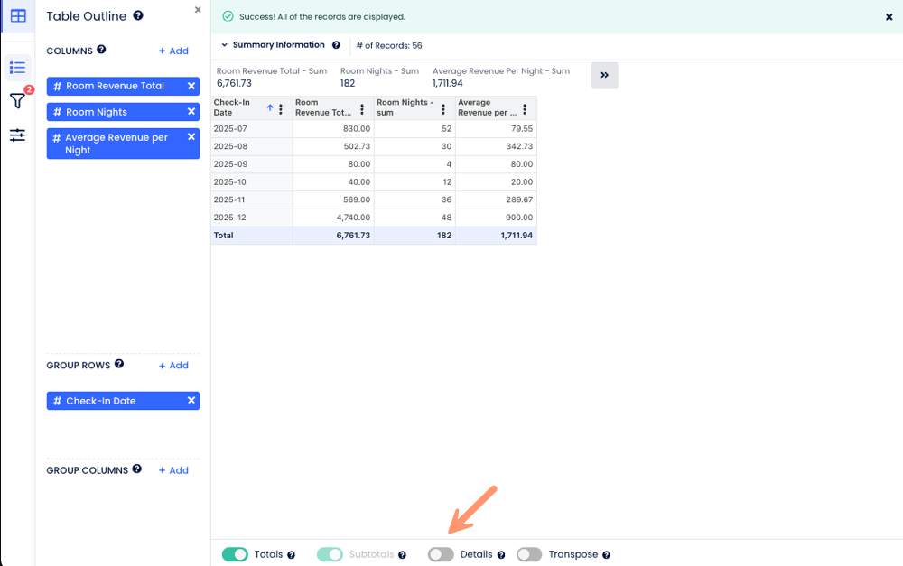This screenshot has width=903, height=566.
Task: Click Add next to Group Columns
Action: point(173,470)
